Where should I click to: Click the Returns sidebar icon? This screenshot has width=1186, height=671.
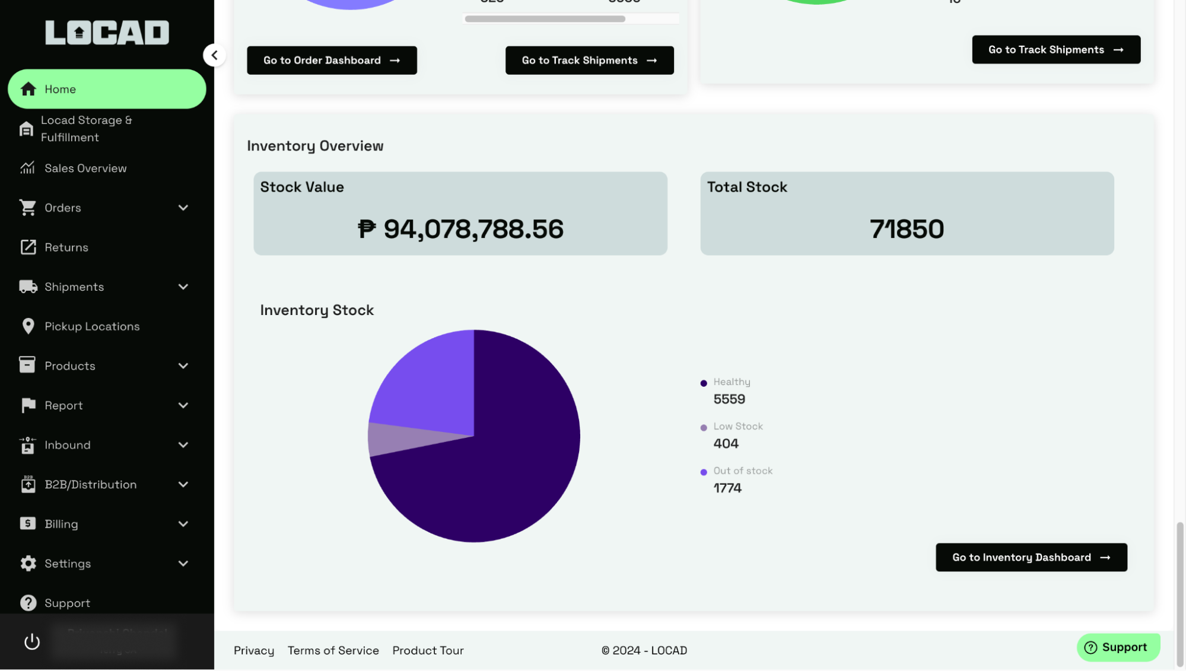pos(28,247)
